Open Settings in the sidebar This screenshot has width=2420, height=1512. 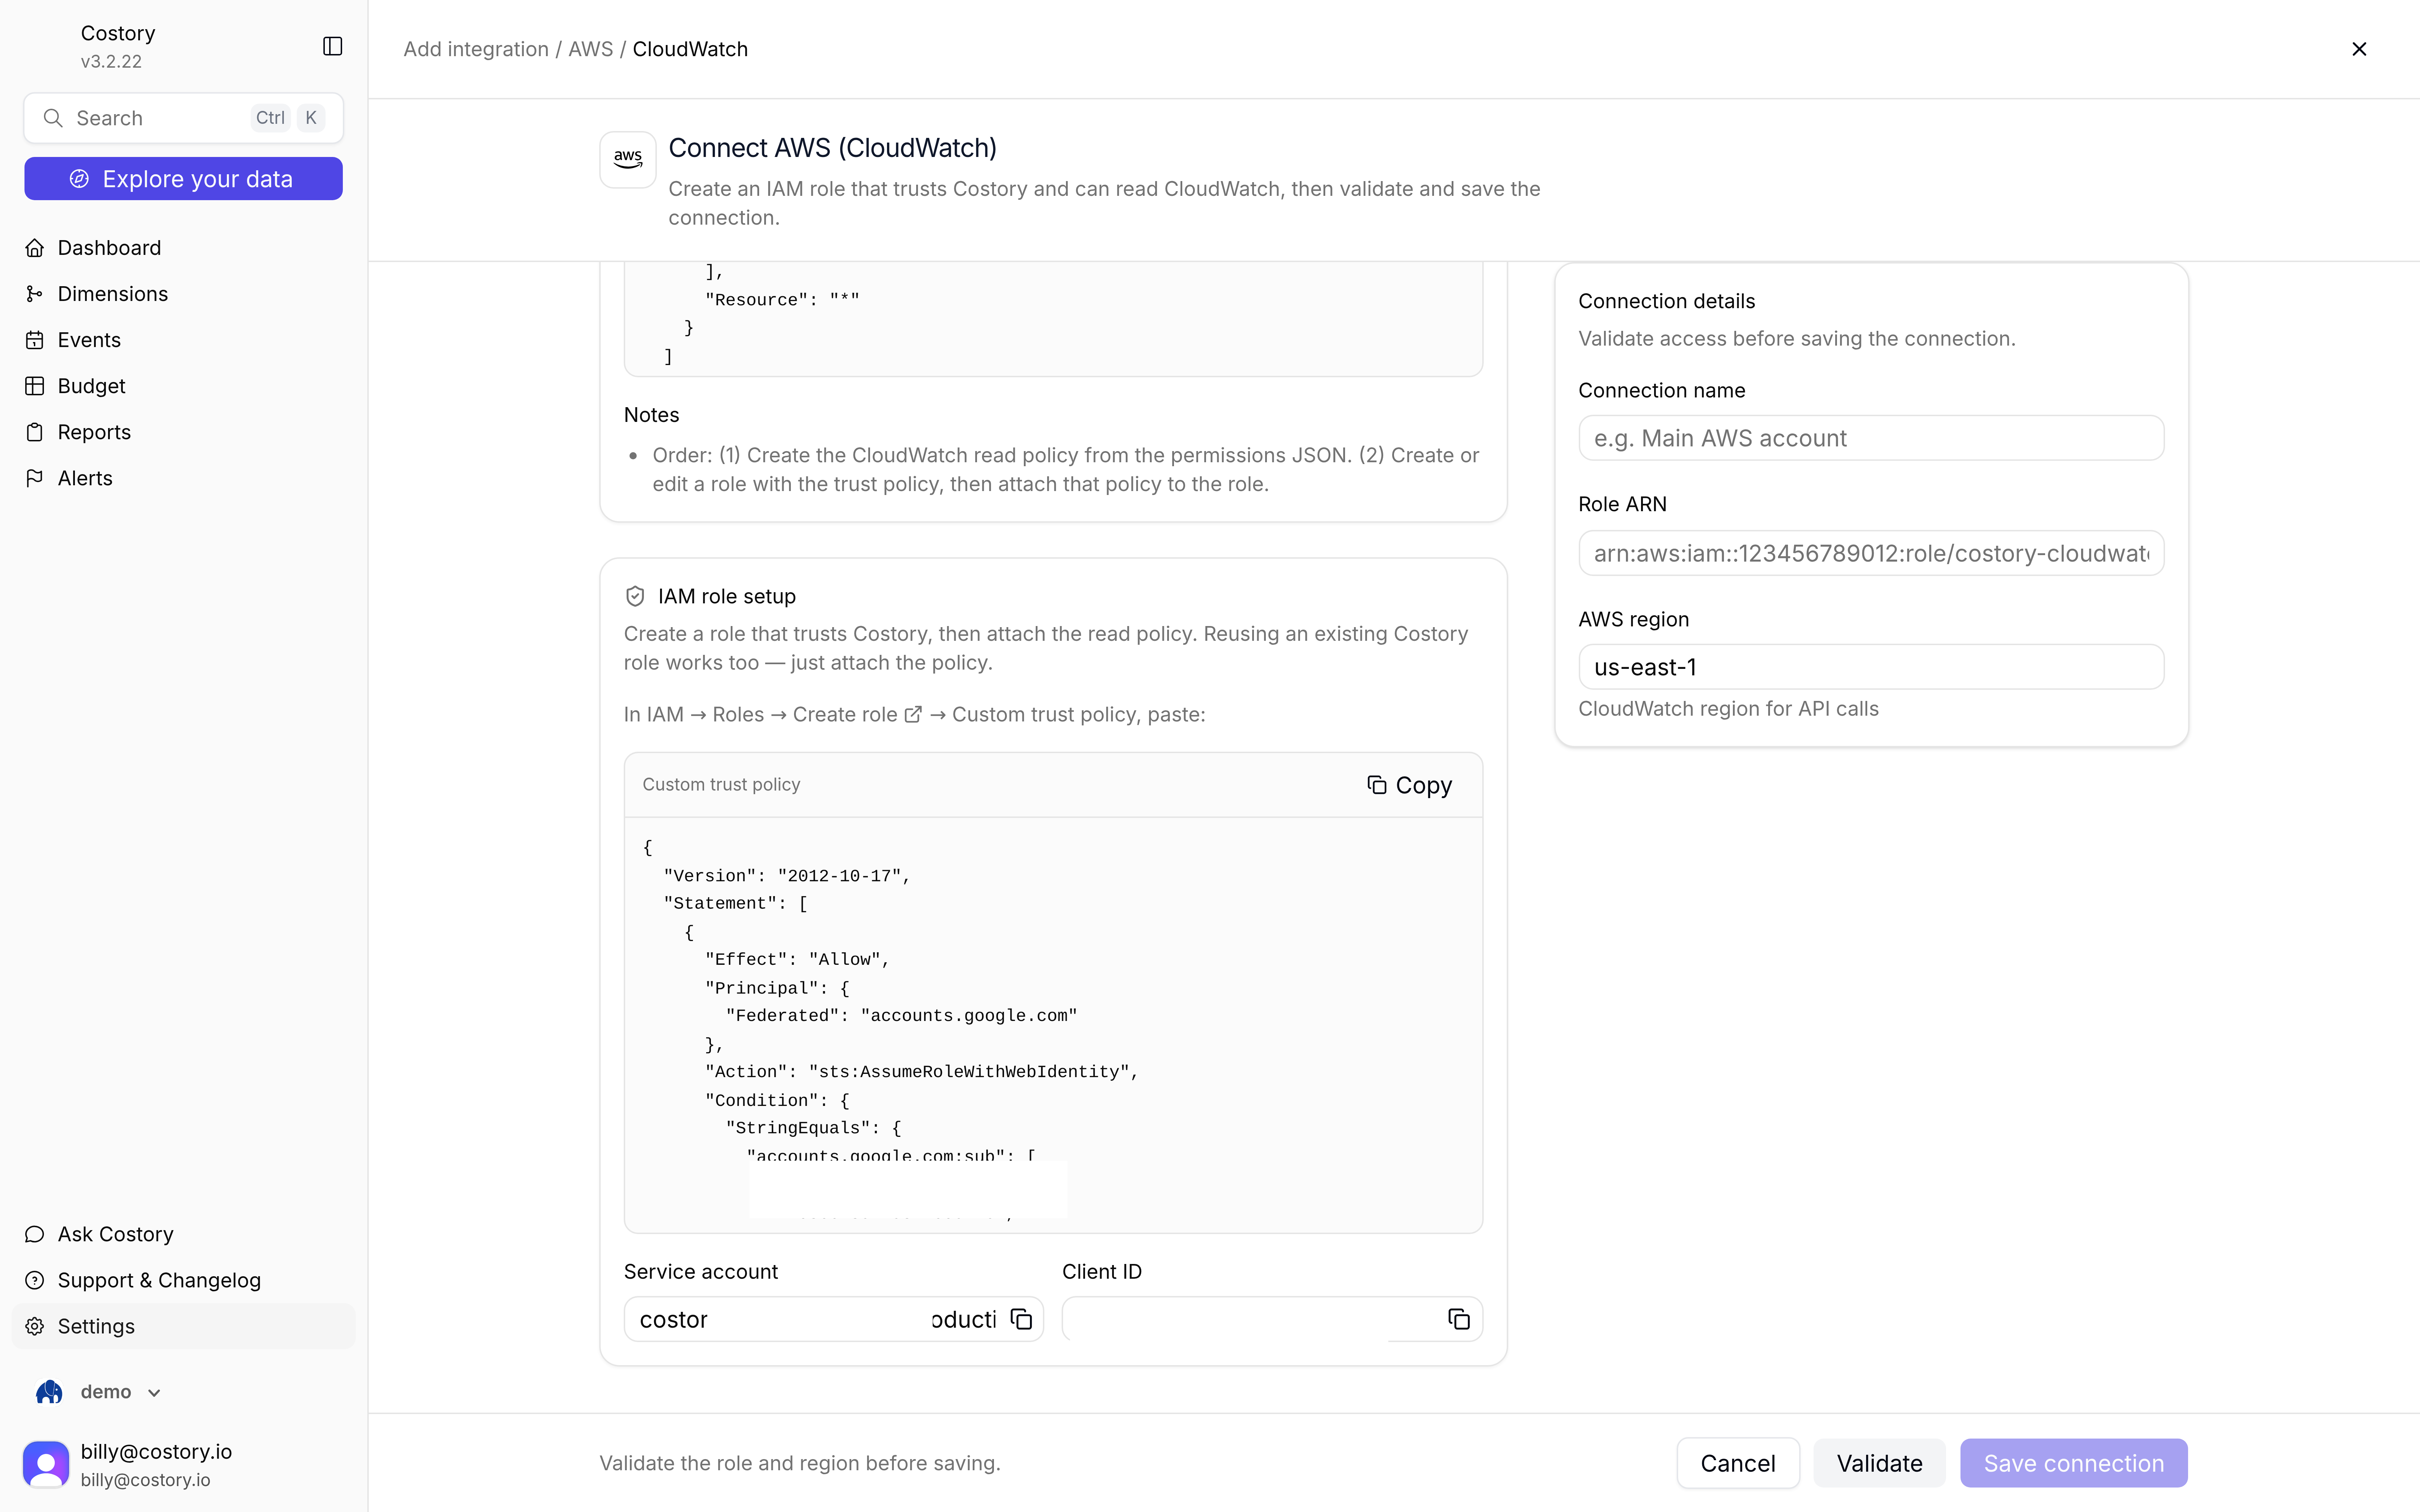click(184, 1326)
